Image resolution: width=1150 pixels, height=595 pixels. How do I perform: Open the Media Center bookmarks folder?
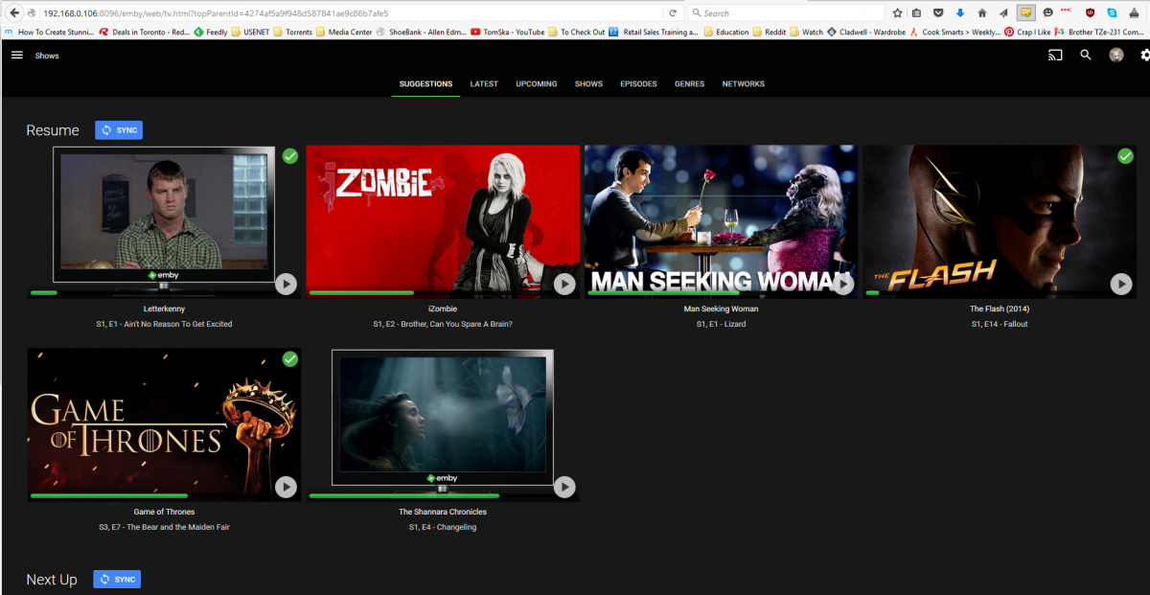(x=343, y=32)
